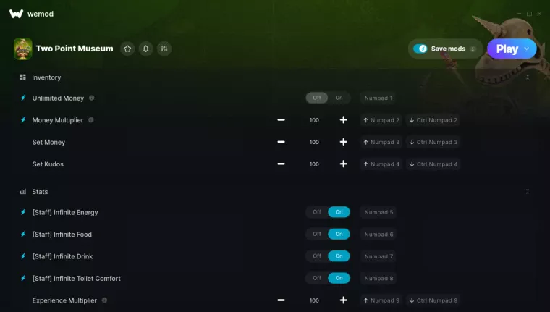This screenshot has height=312, width=550.
Task: Open the Play button dropdown arrow
Action: (x=527, y=49)
